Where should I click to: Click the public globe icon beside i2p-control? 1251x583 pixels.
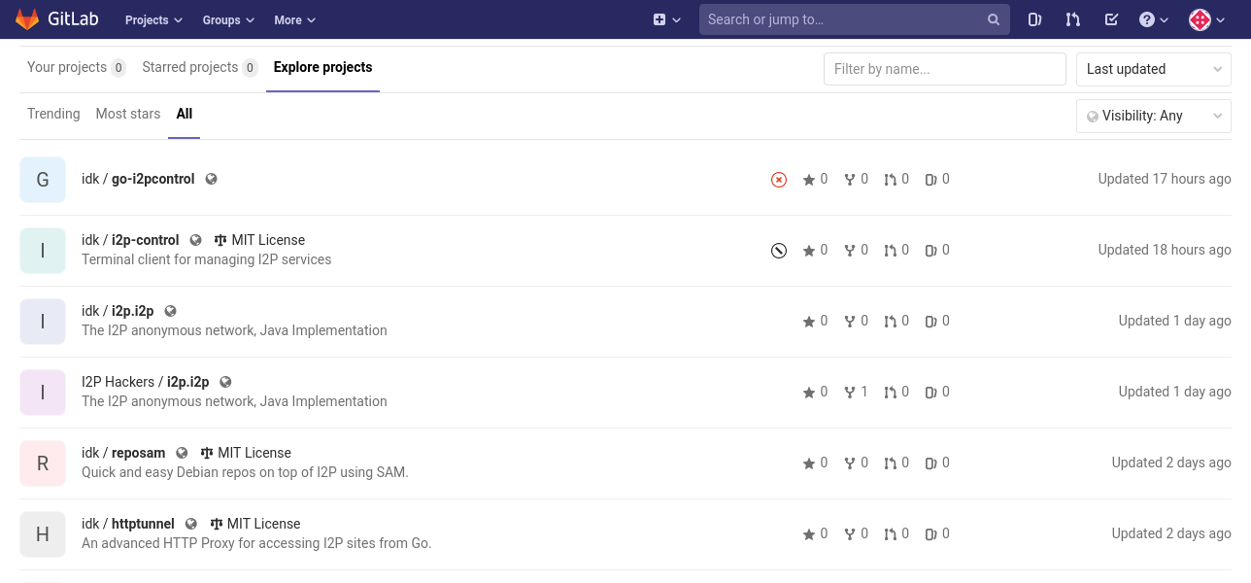click(196, 240)
